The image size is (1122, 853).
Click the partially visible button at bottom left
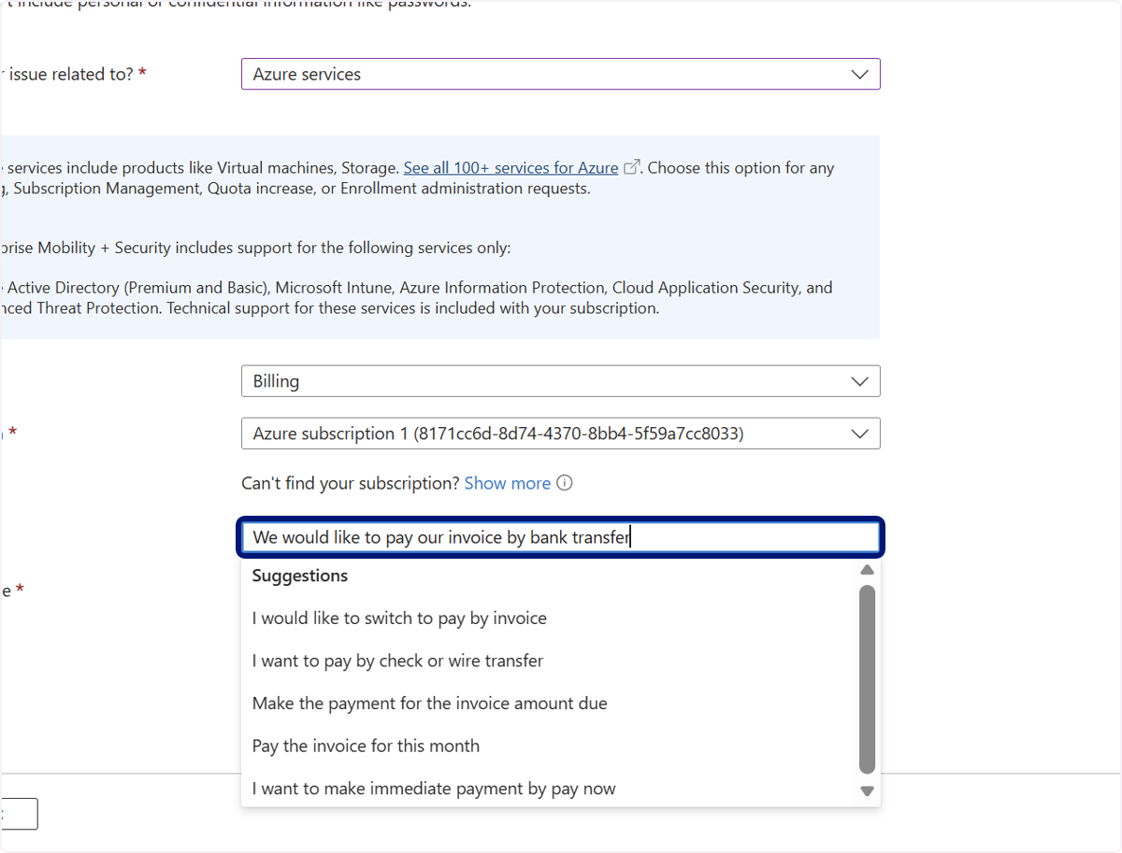point(19,814)
